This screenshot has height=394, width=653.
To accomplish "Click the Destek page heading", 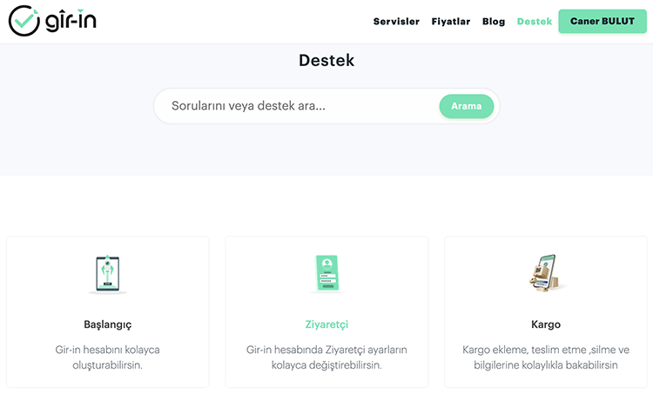I will (x=326, y=60).
